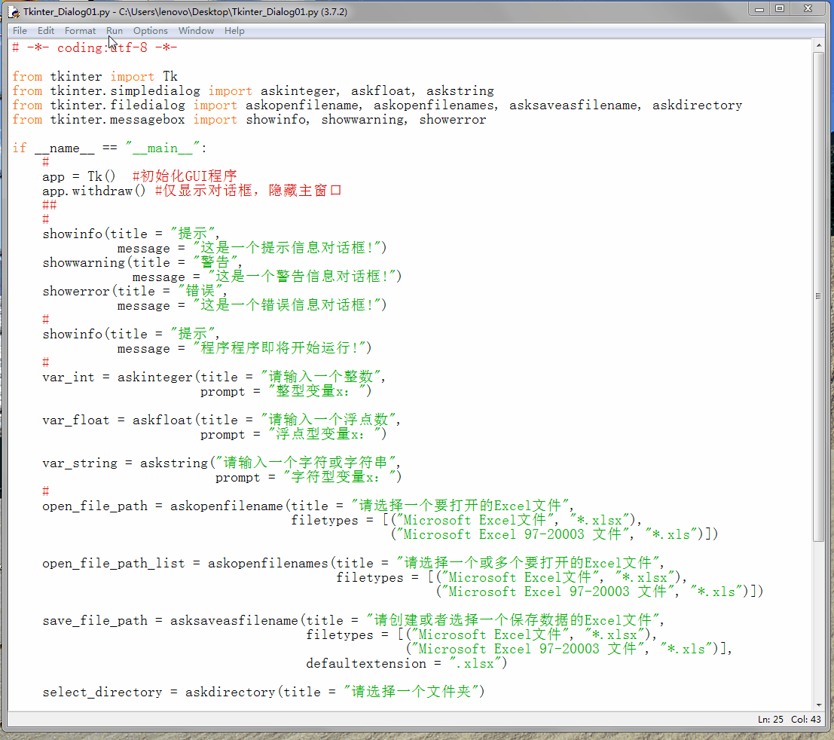Click 'askinteger, askfloat, askstring' import text
The width and height of the screenshot is (834, 740).
click(377, 91)
